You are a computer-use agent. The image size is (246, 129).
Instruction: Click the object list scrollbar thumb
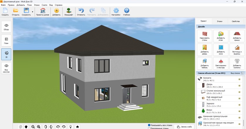click(x=244, y=123)
